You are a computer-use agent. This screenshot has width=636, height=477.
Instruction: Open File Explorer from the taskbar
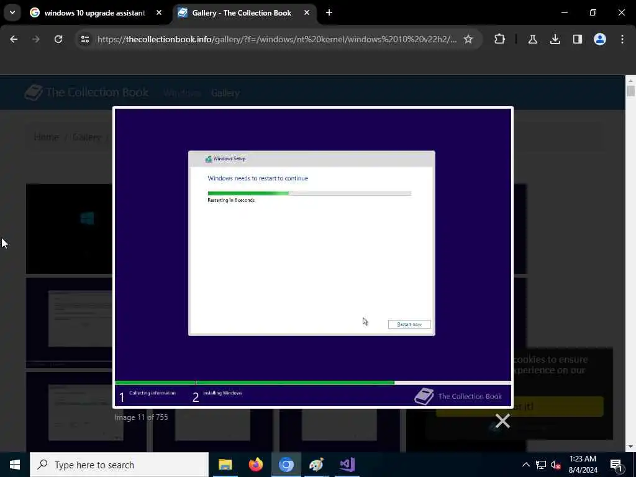coord(225,465)
